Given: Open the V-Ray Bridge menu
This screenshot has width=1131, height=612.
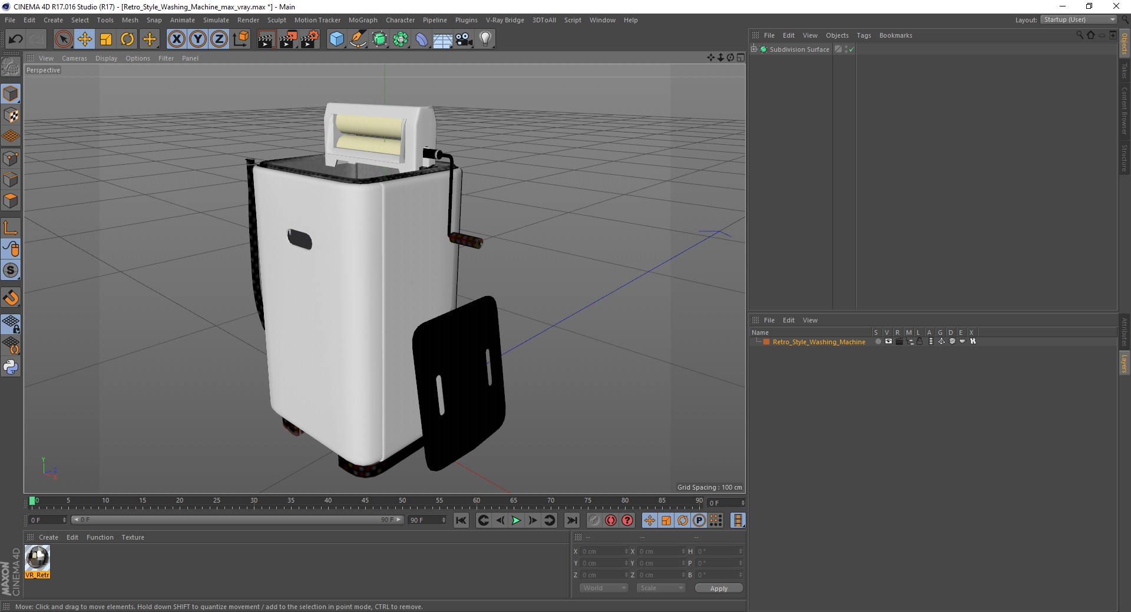Looking at the screenshot, I should [x=505, y=20].
